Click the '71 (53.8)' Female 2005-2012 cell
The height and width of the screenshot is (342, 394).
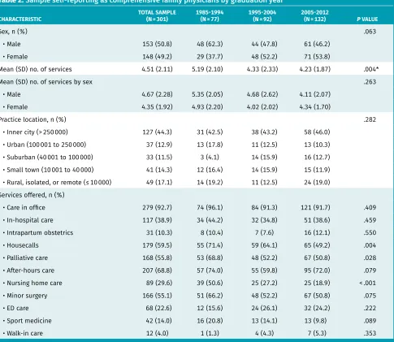tap(317, 57)
